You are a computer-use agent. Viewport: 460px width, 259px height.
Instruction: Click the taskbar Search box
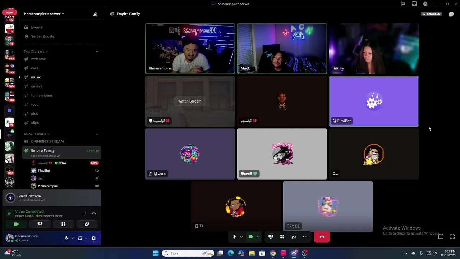click(x=188, y=253)
